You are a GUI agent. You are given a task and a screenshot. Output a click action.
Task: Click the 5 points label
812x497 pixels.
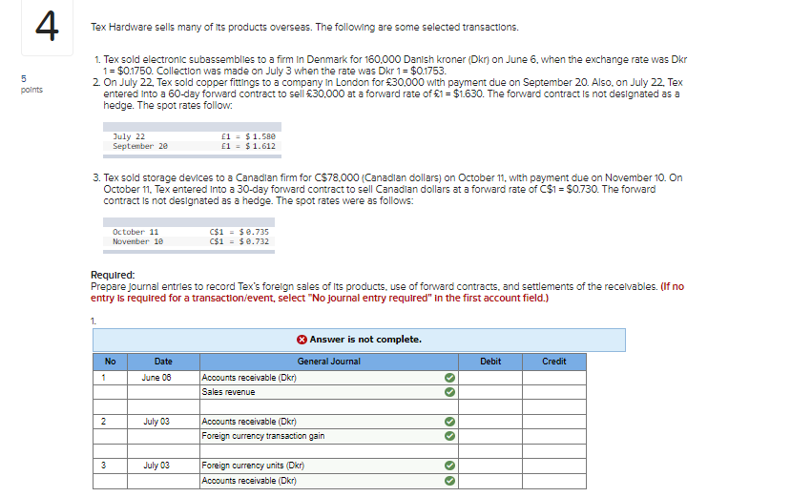(x=31, y=84)
